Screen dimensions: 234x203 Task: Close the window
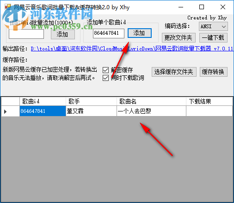(223, 7)
